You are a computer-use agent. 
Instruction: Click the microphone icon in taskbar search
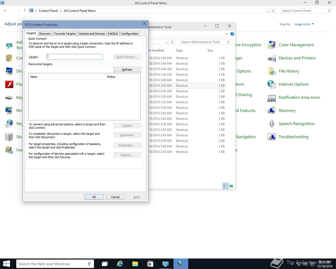tap(89, 264)
